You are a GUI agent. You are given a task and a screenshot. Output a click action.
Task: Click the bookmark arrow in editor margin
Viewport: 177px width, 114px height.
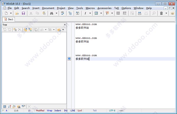[x=69, y=59]
